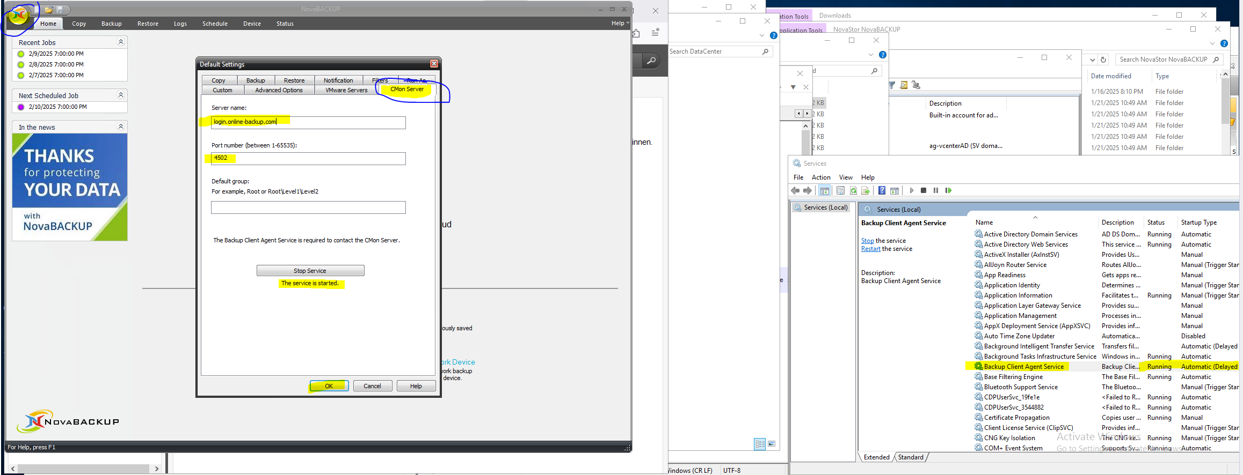This screenshot has width=1243, height=475.
Task: Close the Default Settings dialog with red X
Action: click(x=434, y=64)
